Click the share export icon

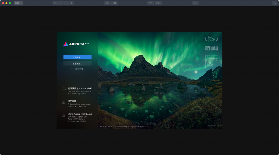coord(275,3)
